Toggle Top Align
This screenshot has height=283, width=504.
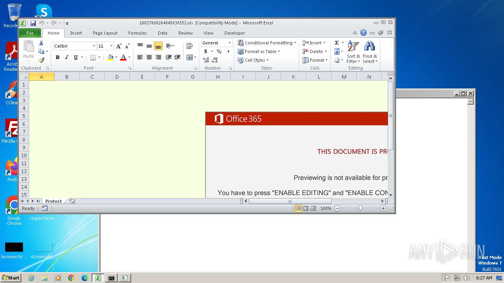(x=140, y=46)
